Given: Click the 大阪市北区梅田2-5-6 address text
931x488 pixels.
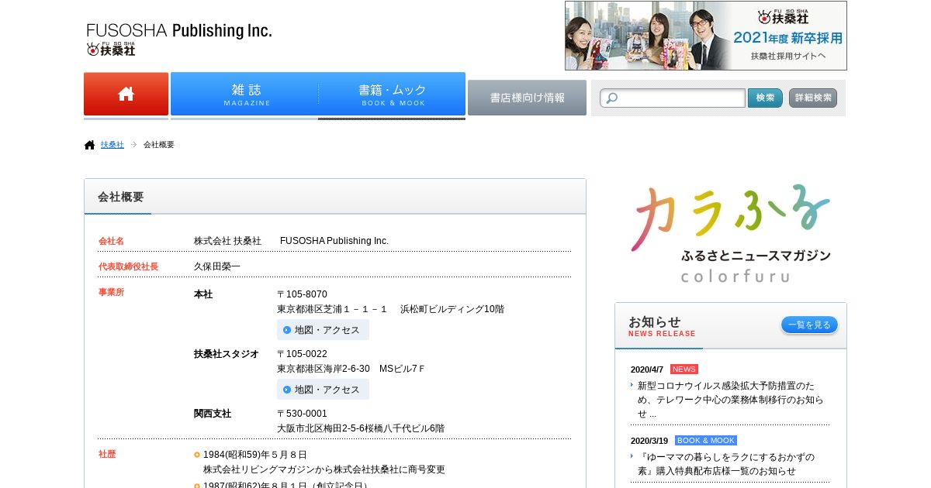Looking at the screenshot, I should (x=361, y=428).
